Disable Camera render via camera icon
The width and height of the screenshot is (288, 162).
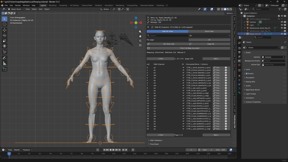(285, 22)
